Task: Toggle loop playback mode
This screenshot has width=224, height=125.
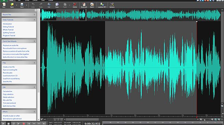Action: pyautogui.click(x=13, y=123)
